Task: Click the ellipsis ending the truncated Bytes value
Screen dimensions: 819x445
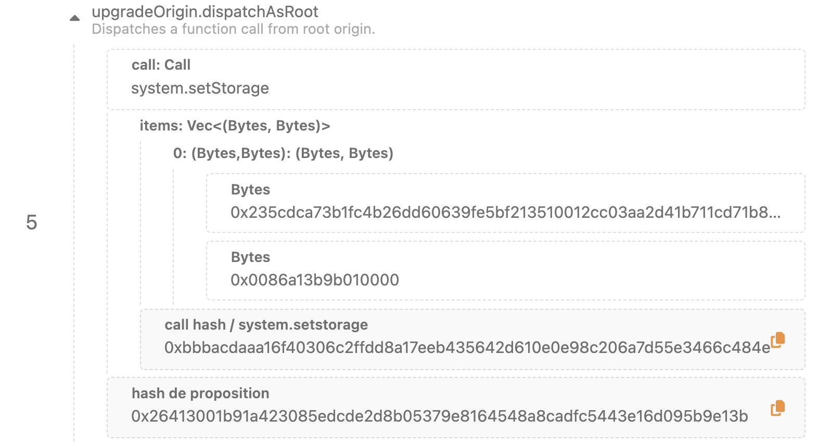Action: (x=775, y=214)
